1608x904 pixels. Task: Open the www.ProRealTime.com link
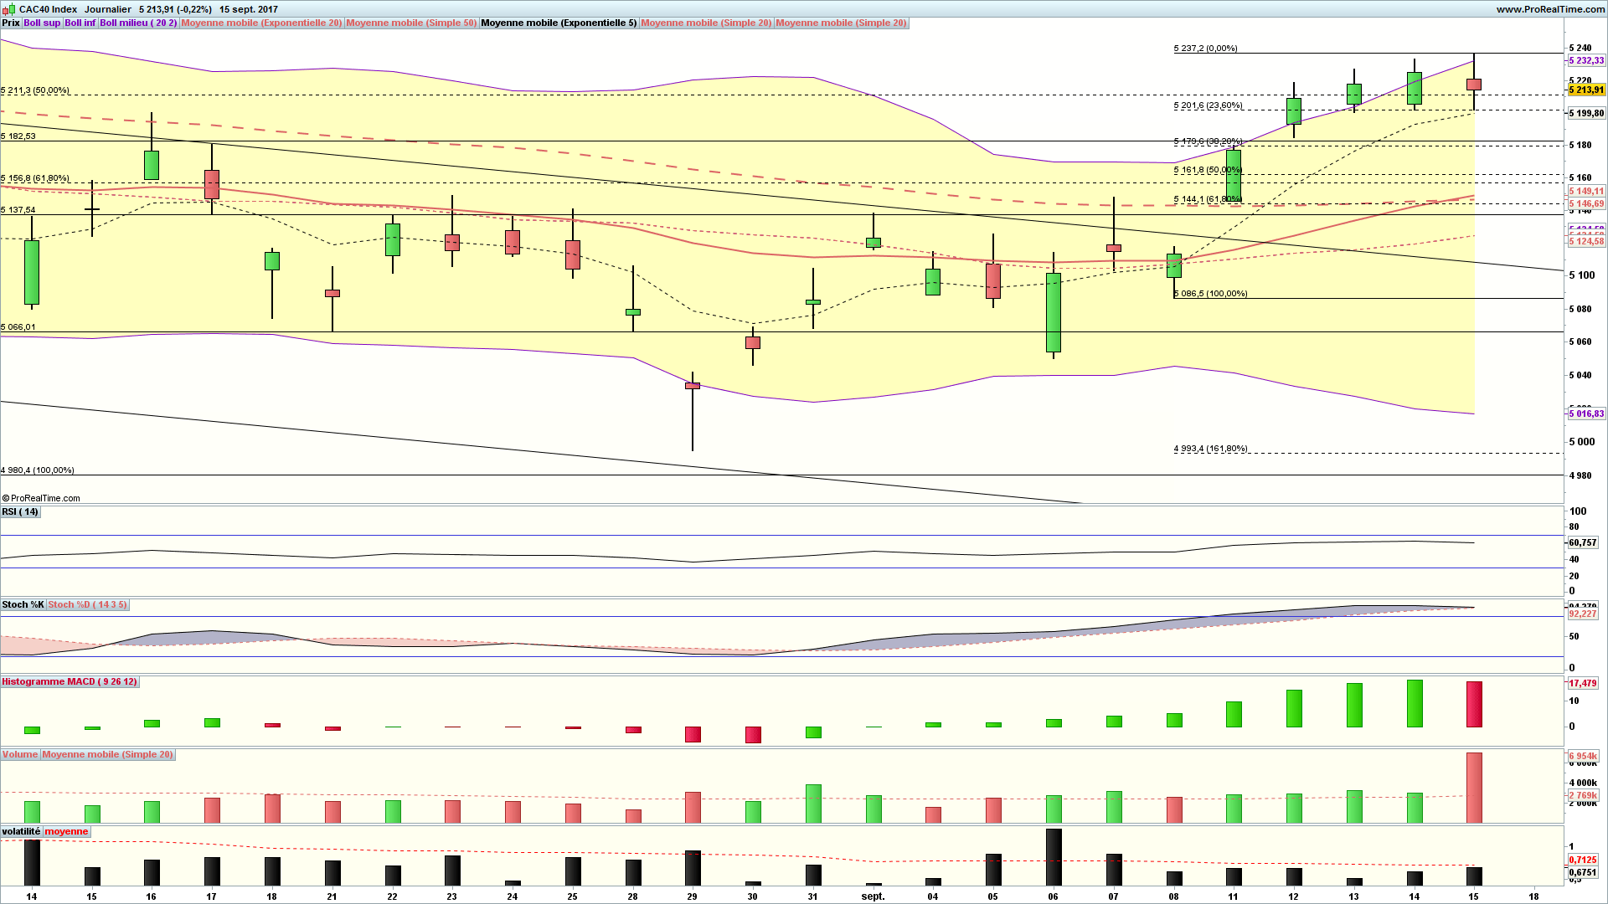(1550, 9)
